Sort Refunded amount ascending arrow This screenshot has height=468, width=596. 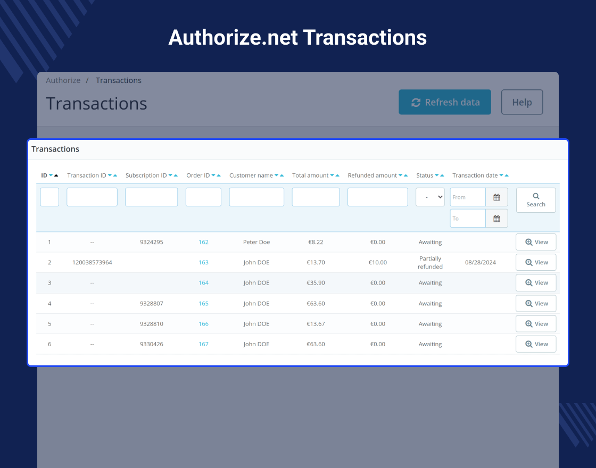pyautogui.click(x=405, y=175)
